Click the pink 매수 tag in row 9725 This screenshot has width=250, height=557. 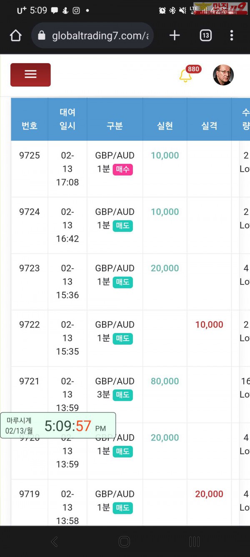coord(122,170)
